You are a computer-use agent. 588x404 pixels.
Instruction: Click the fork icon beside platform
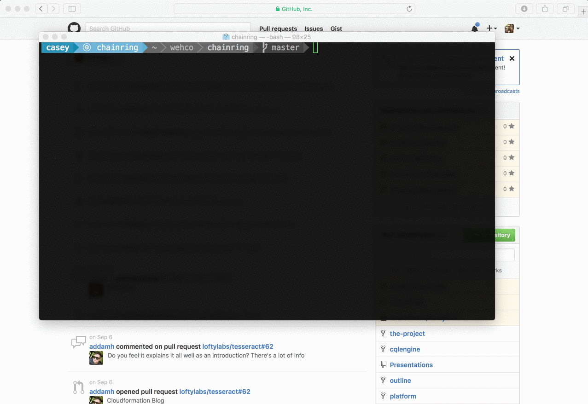(383, 396)
